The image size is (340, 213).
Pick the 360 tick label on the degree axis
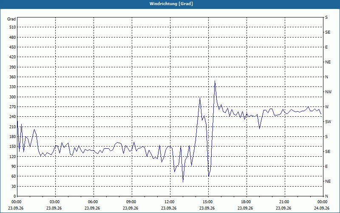[x=13, y=77]
